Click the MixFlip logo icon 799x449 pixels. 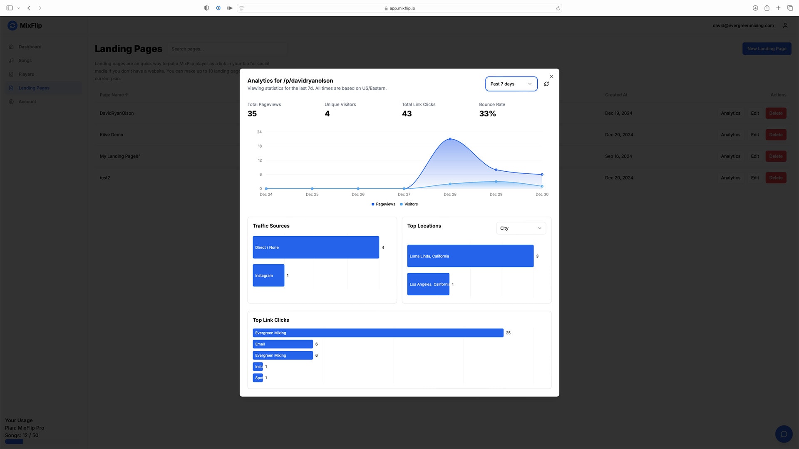[12, 26]
